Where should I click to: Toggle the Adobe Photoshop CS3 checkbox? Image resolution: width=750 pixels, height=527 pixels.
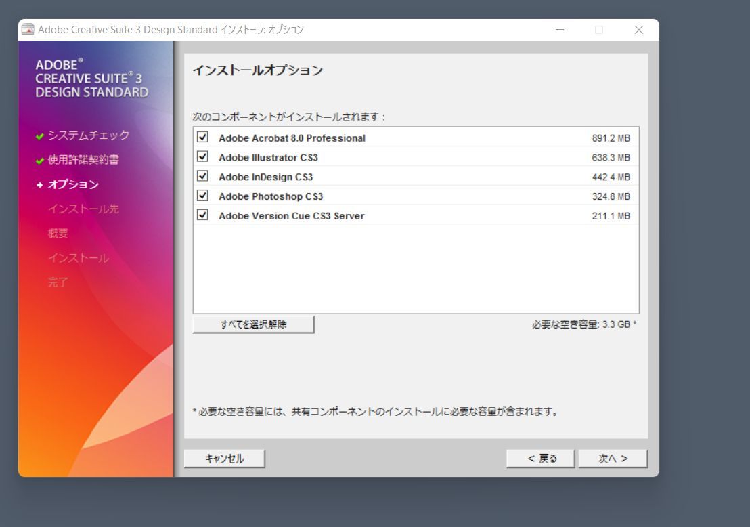click(x=202, y=195)
